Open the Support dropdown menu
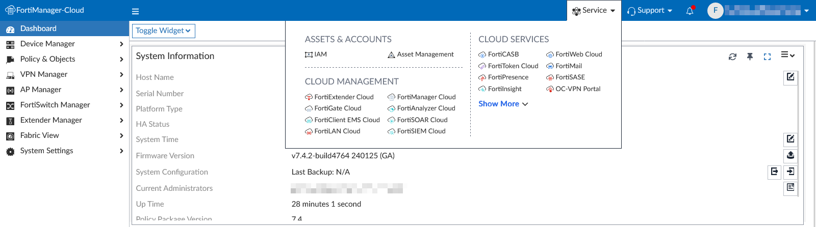 click(650, 10)
